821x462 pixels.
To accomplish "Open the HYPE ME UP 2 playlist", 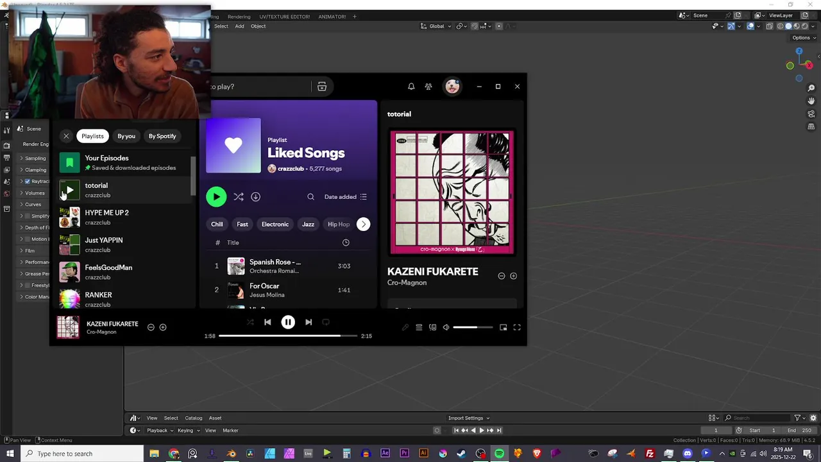I will pos(125,218).
